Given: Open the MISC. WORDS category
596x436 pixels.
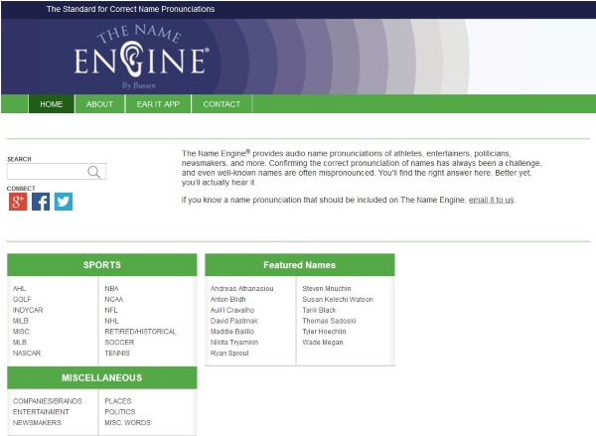Looking at the screenshot, I should click(128, 422).
